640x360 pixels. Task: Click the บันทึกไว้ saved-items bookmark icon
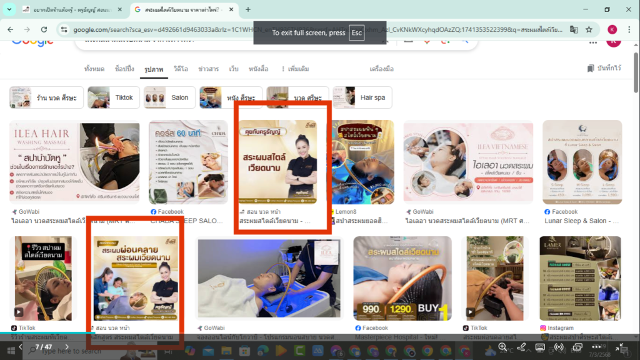[x=590, y=67]
